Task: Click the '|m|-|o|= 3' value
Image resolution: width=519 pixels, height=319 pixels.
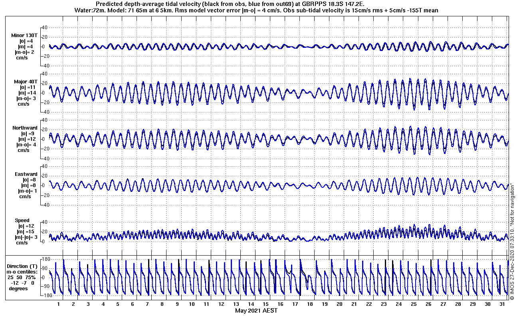Action: (x=26, y=237)
